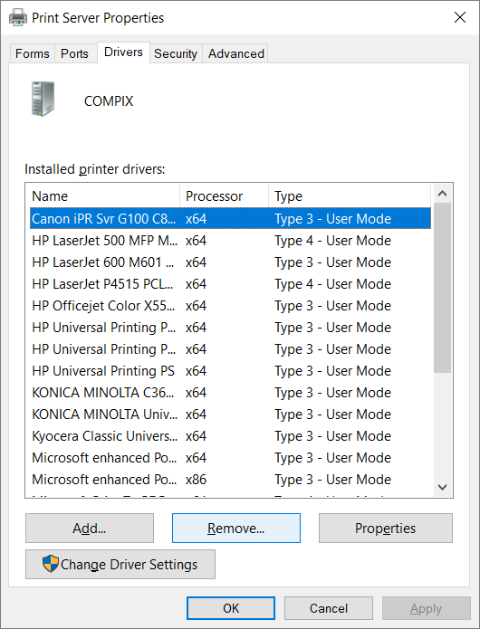Click Change Driver Settings button
Image resolution: width=480 pixels, height=629 pixels.
(120, 564)
